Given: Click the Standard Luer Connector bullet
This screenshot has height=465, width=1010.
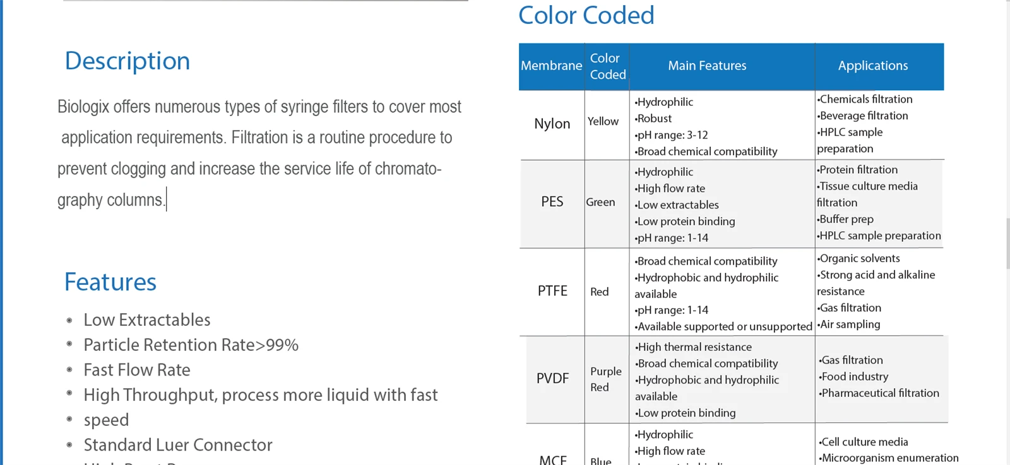Looking at the screenshot, I should [178, 445].
